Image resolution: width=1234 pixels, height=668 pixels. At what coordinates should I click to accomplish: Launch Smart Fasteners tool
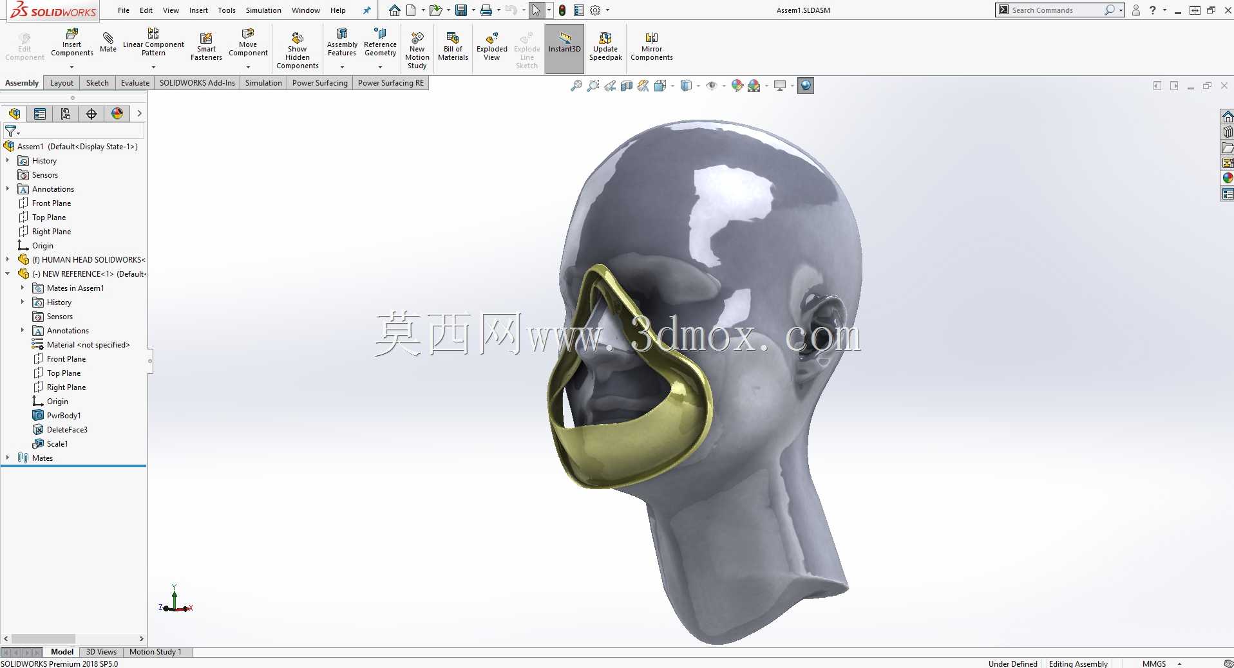[x=206, y=46]
